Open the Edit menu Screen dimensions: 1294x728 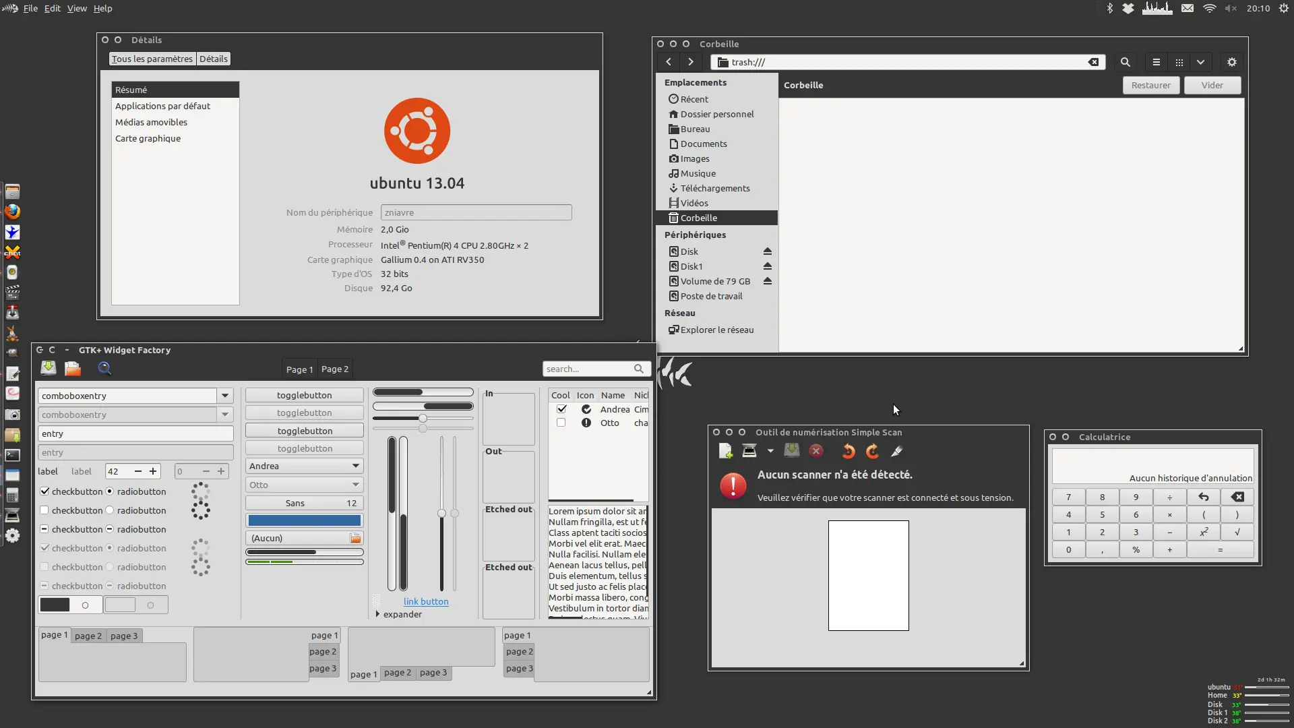pyautogui.click(x=52, y=8)
